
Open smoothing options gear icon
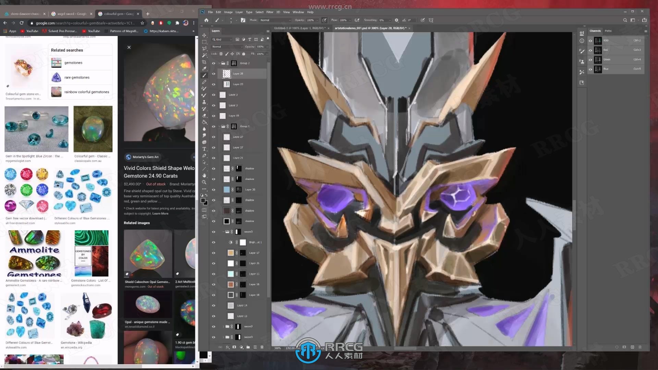pyautogui.click(x=397, y=20)
